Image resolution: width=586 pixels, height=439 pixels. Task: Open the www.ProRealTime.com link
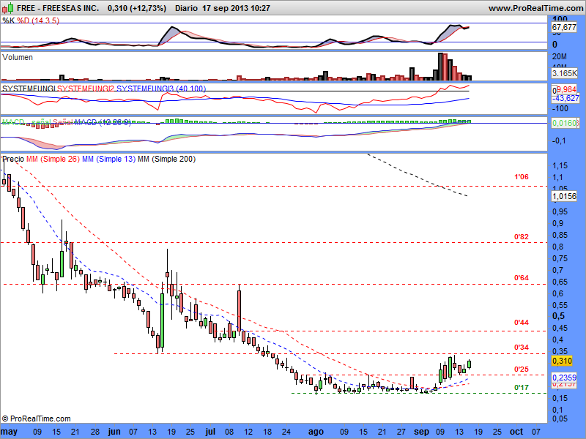[536, 8]
